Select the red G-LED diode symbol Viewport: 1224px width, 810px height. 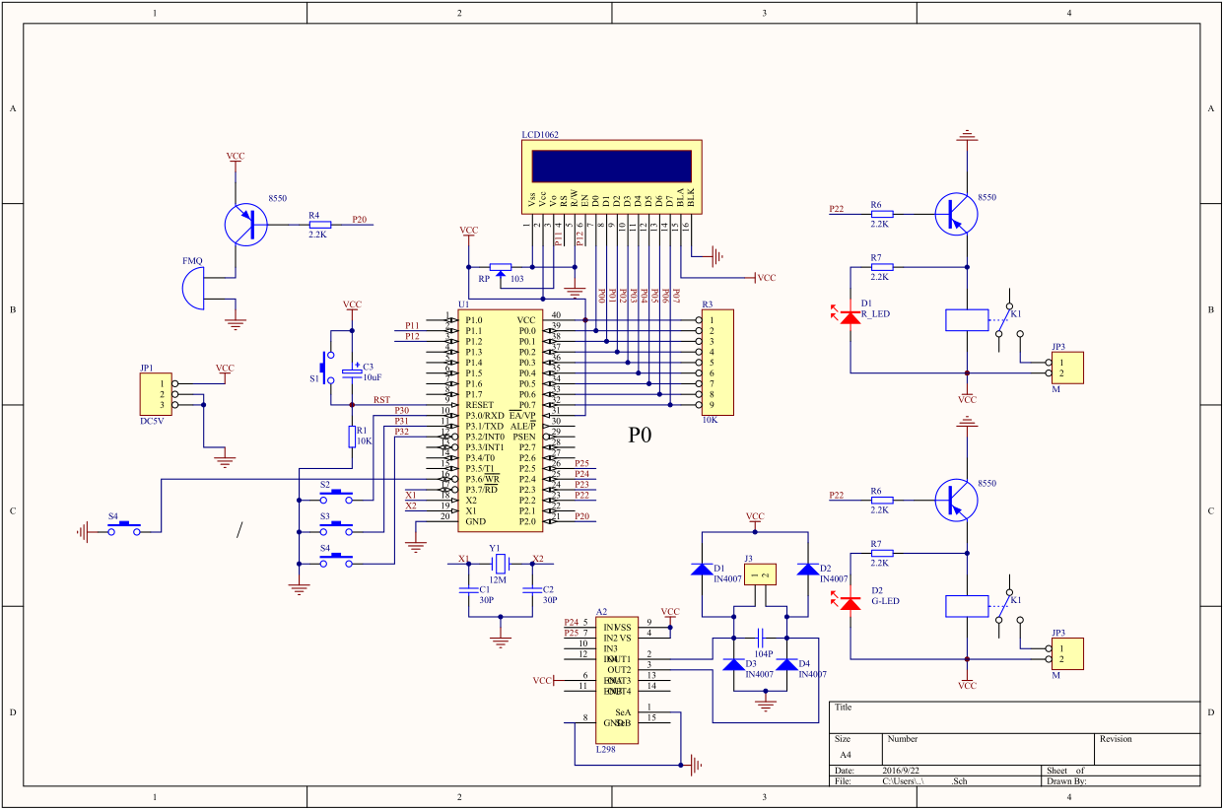850,601
